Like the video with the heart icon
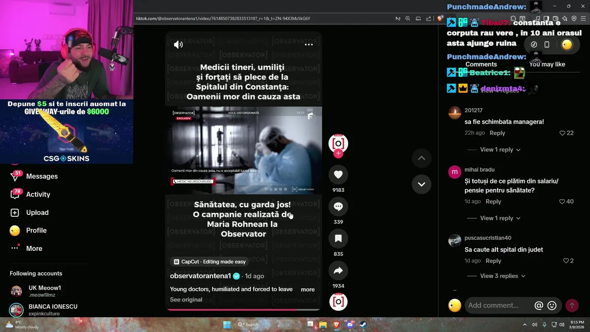The image size is (590, 332). click(x=338, y=174)
